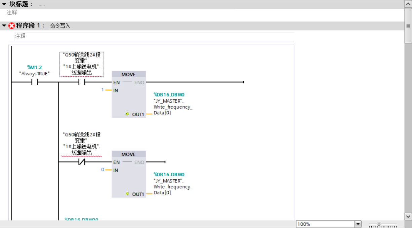Click the vertical scrollbar up arrow
The height and width of the screenshot is (228, 412).
(x=408, y=4)
